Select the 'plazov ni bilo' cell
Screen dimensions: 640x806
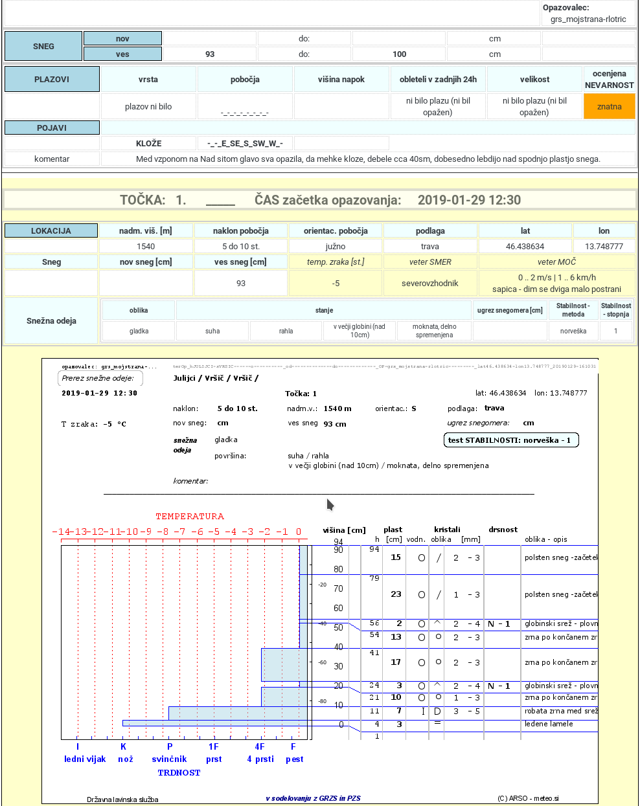(x=148, y=106)
